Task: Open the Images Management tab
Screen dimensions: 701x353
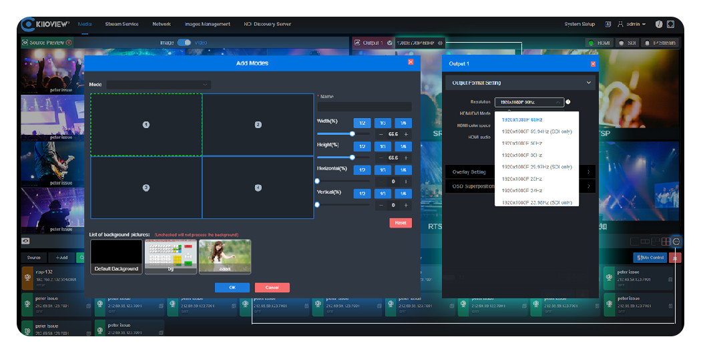Action: click(x=208, y=24)
